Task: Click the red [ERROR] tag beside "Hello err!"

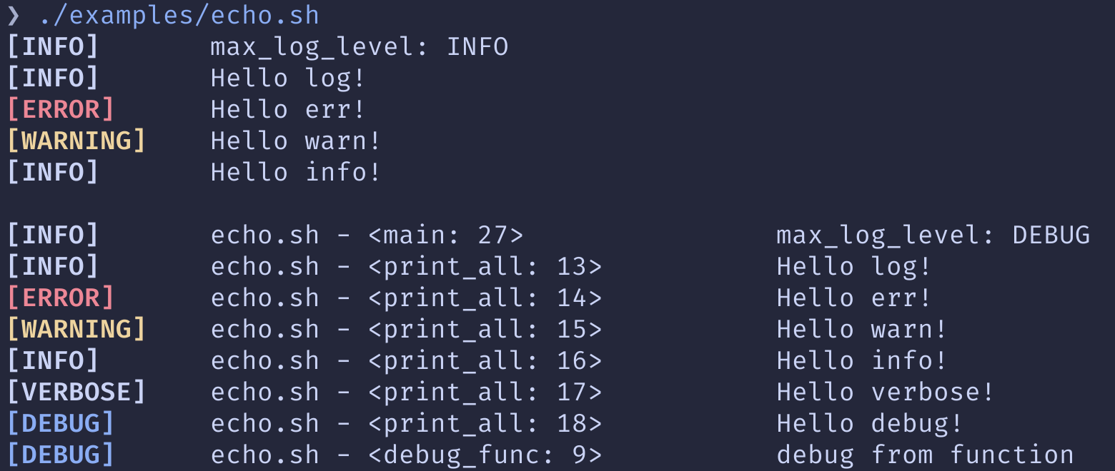Action: (x=61, y=109)
